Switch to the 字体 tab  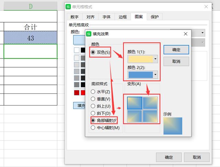[107, 17]
